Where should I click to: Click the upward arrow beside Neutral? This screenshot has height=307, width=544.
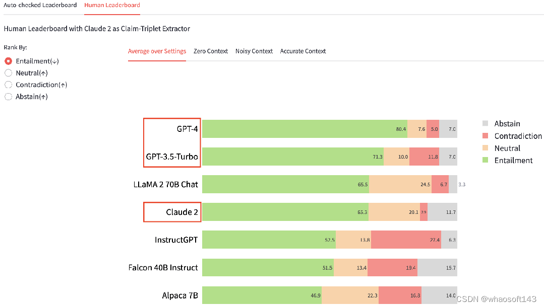(x=44, y=73)
